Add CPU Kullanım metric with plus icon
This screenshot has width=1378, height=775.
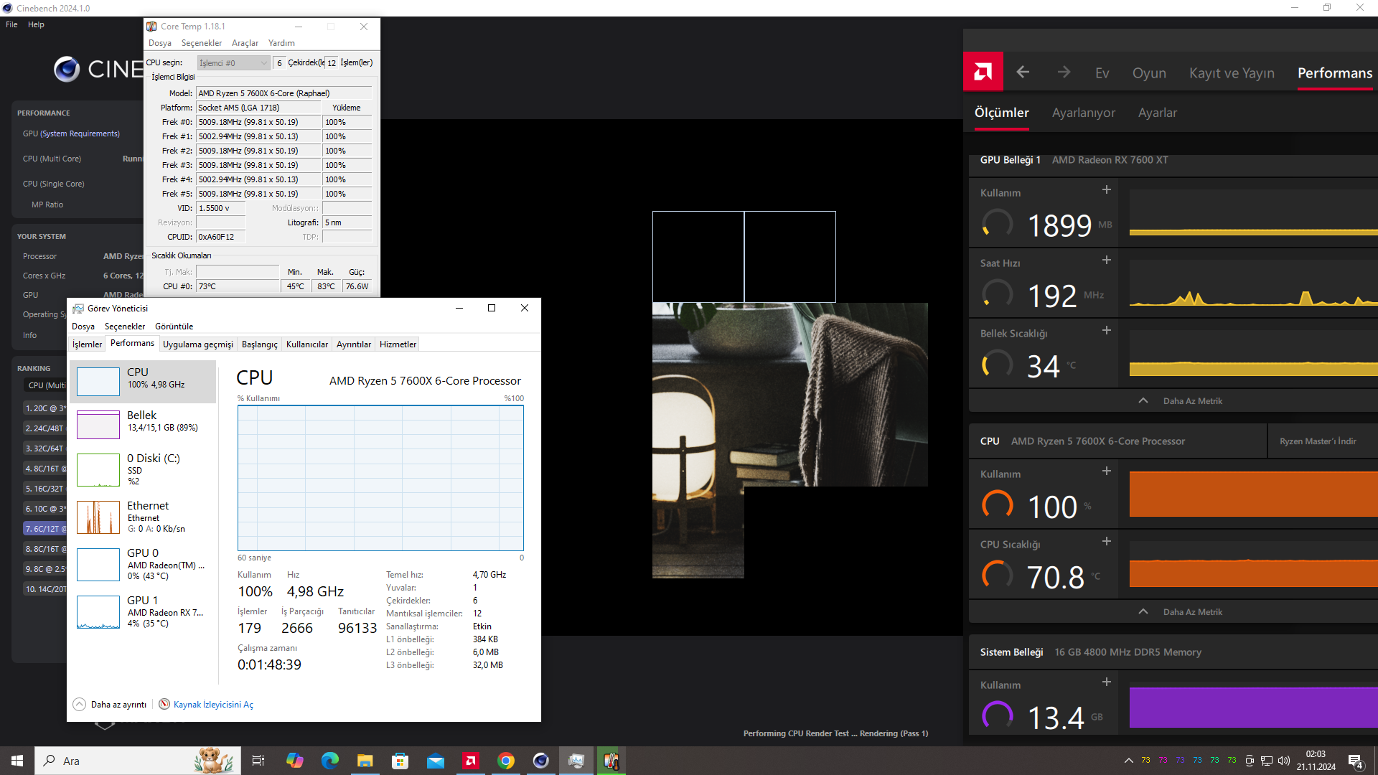click(1107, 471)
